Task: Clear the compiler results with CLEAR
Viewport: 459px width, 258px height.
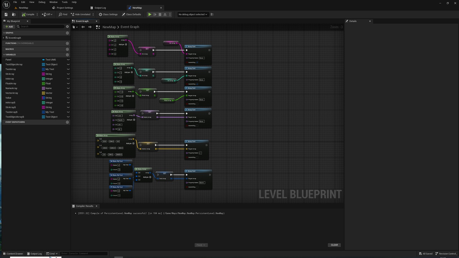Action: point(334,245)
